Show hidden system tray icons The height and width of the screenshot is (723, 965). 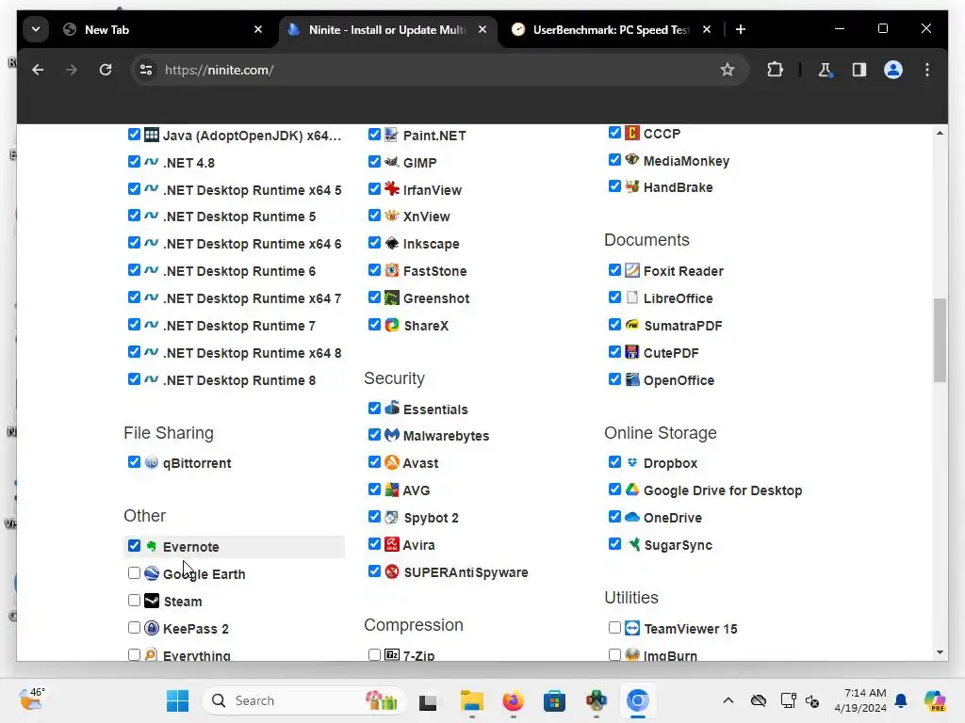click(x=728, y=700)
